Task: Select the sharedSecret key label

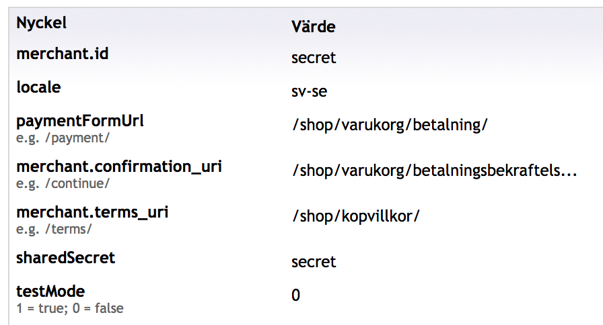Action: (65, 258)
